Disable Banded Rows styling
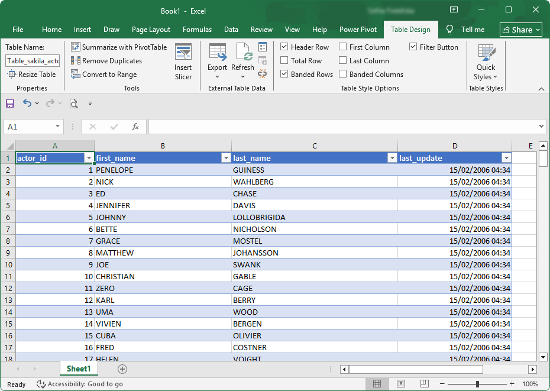This screenshot has width=550, height=391. [284, 74]
